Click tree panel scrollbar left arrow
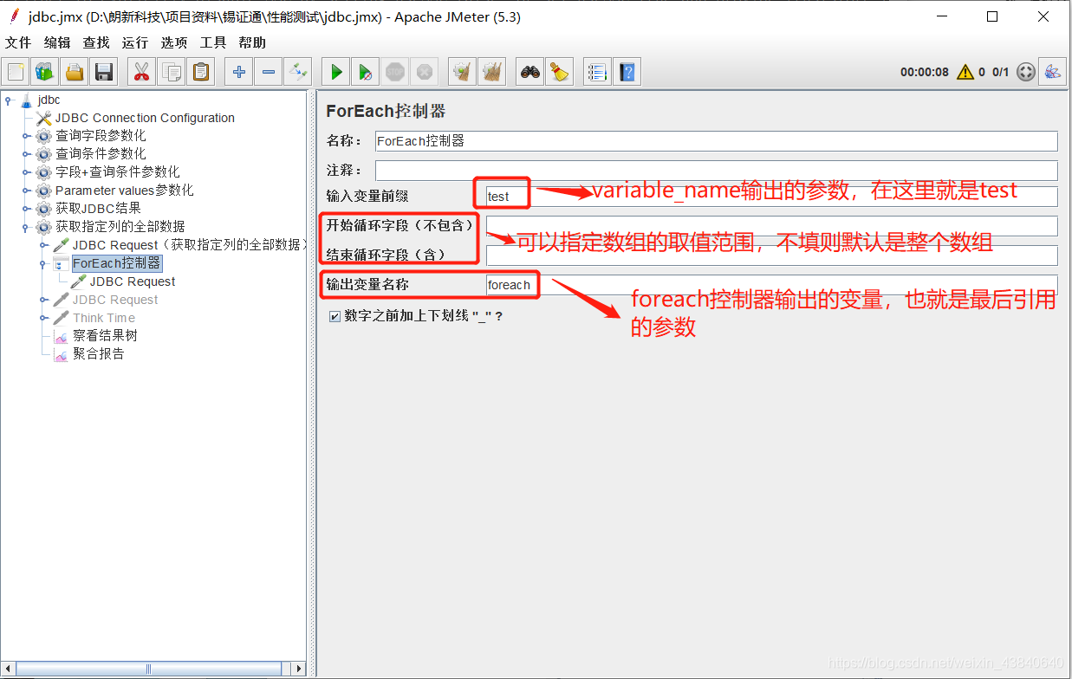 [x=8, y=668]
